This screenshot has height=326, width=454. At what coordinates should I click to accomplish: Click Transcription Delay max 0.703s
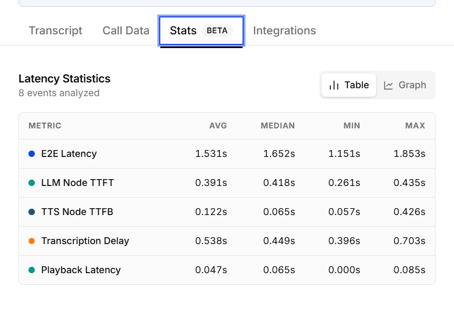(x=409, y=241)
